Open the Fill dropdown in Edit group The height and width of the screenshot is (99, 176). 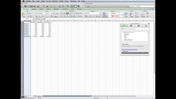[x=33, y=13]
